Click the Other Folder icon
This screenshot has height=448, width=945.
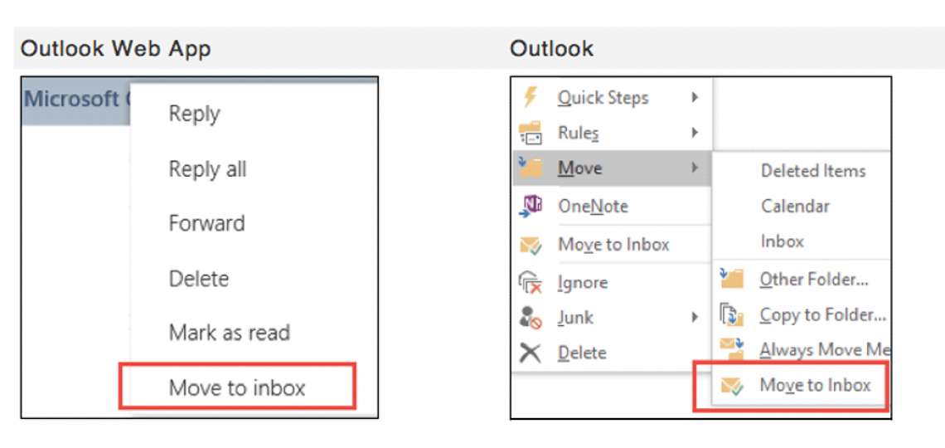[732, 279]
